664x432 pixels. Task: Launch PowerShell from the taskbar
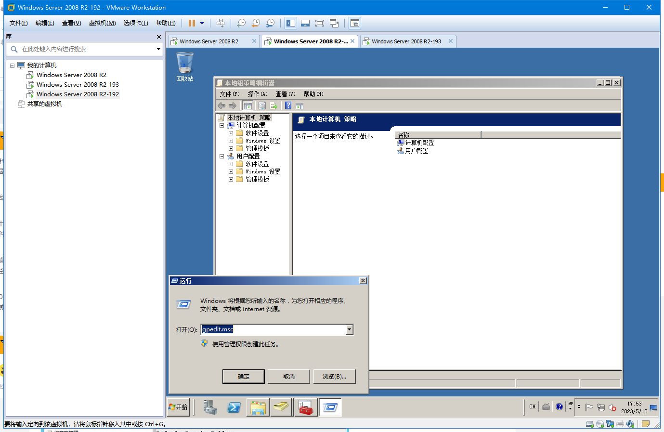(234, 407)
